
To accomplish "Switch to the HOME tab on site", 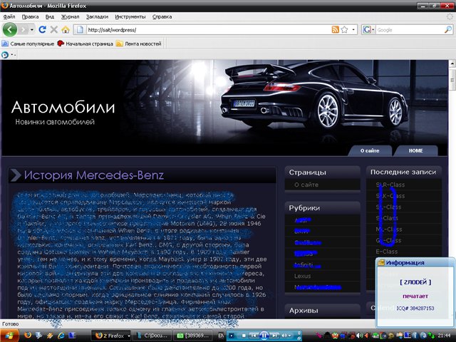I will click(415, 151).
